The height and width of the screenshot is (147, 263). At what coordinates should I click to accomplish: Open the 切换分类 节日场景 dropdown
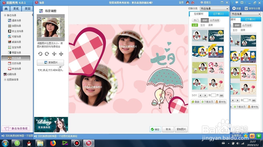click(x=214, y=9)
